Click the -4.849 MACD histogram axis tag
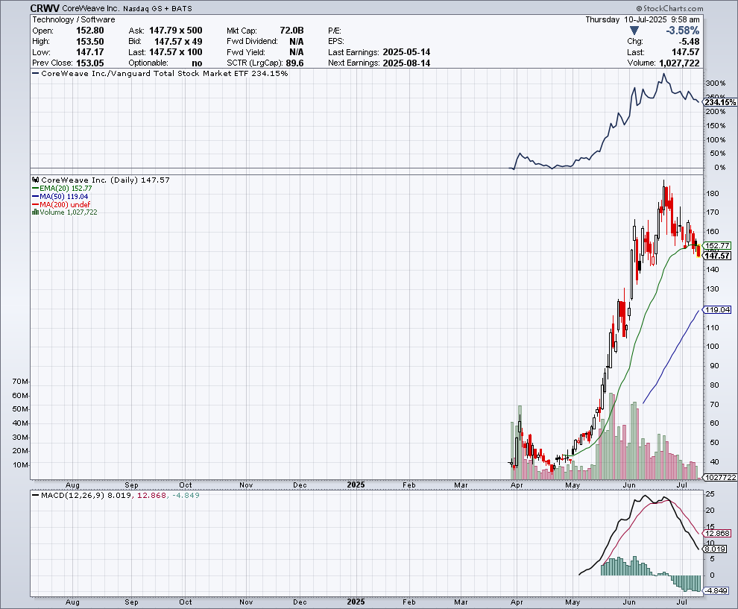Image resolution: width=738 pixels, height=609 pixels. (x=716, y=590)
